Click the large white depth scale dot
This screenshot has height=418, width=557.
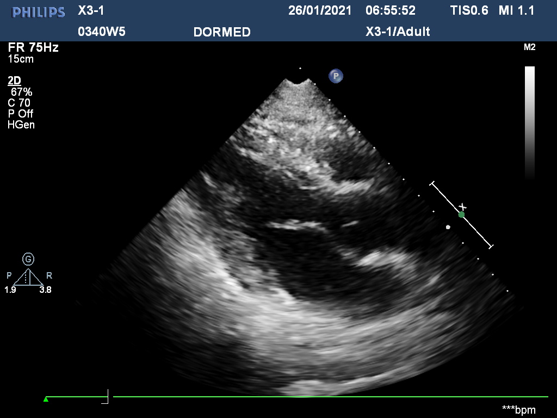pos(448,227)
